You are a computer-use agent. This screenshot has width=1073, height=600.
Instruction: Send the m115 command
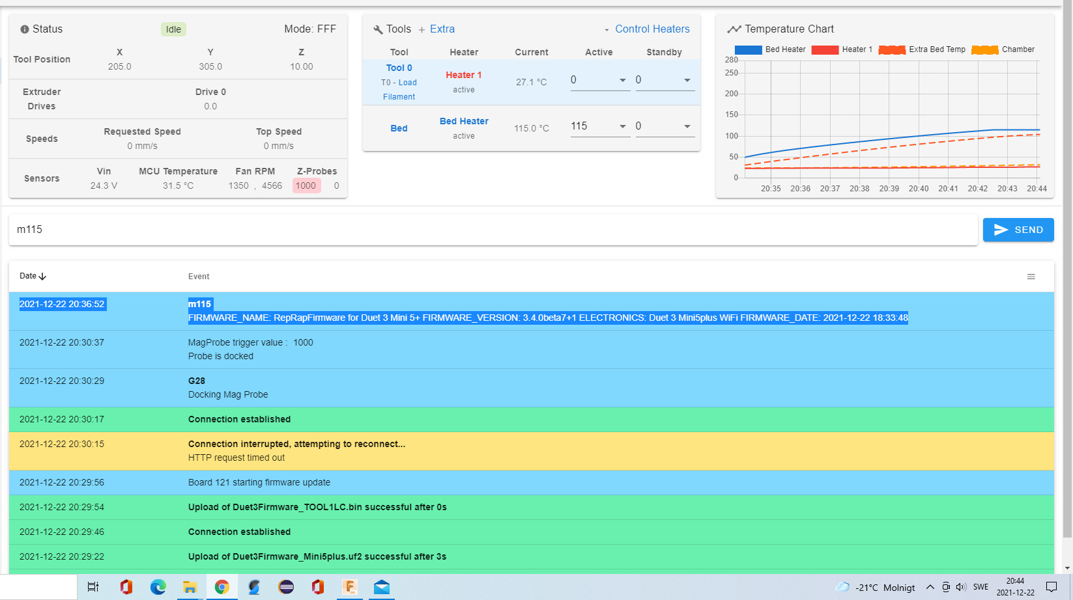[x=1018, y=230]
